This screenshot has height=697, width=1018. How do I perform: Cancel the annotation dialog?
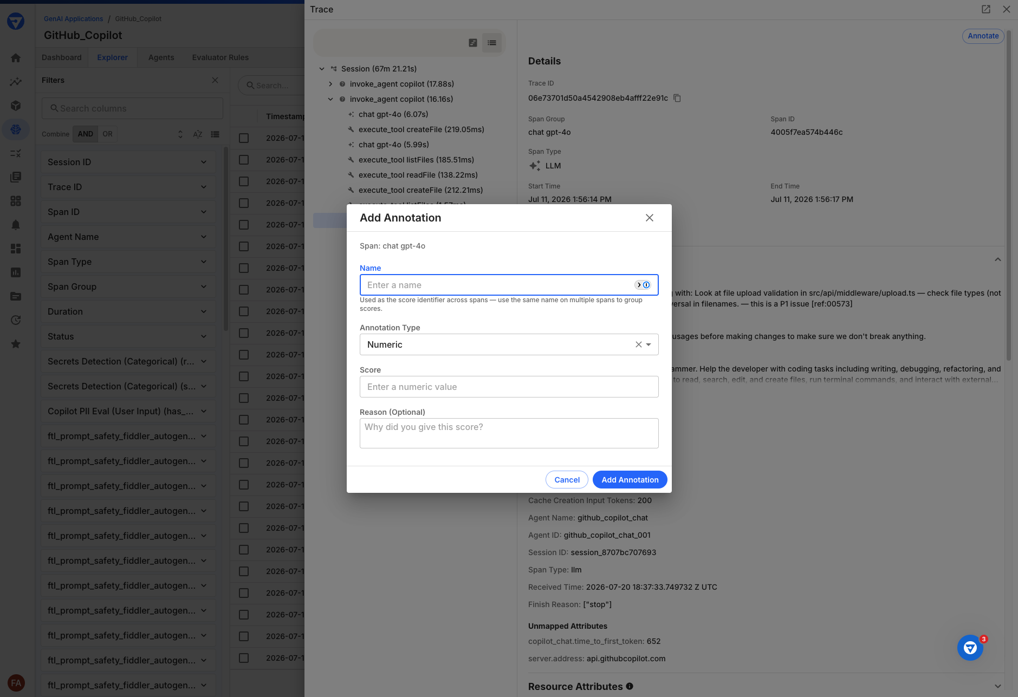coord(567,480)
